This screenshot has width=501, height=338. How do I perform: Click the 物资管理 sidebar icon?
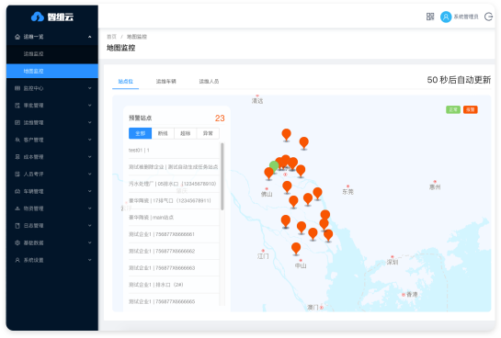pos(17,208)
